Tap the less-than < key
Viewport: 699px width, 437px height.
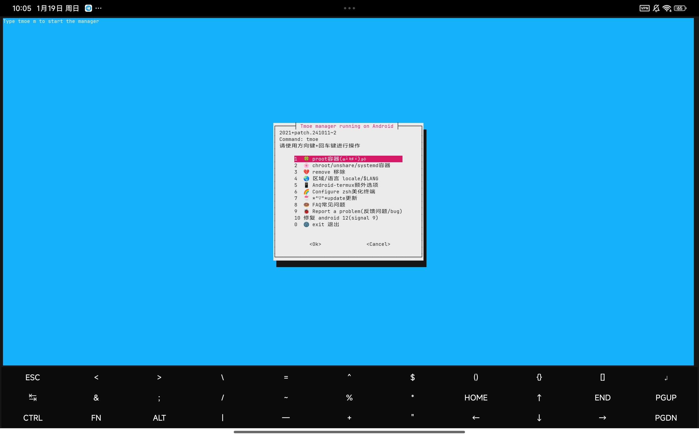coord(96,377)
